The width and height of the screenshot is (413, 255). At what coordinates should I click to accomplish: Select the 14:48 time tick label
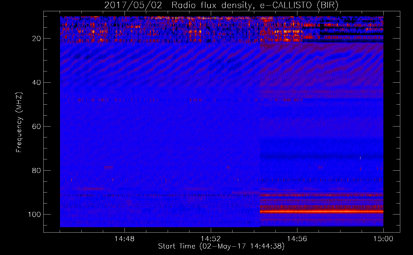pos(124,239)
